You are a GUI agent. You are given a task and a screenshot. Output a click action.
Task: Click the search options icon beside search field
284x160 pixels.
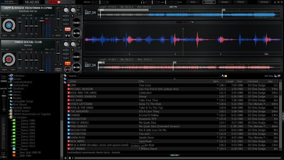(x=223, y=76)
